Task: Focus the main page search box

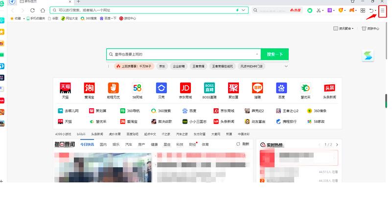Action: pyautogui.click(x=184, y=54)
